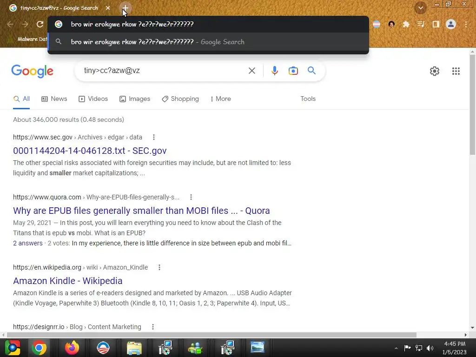
Task: Click the striped flag extension icon
Action: 377,24
